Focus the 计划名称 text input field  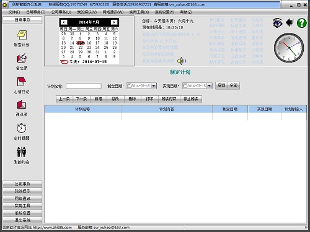point(84,86)
